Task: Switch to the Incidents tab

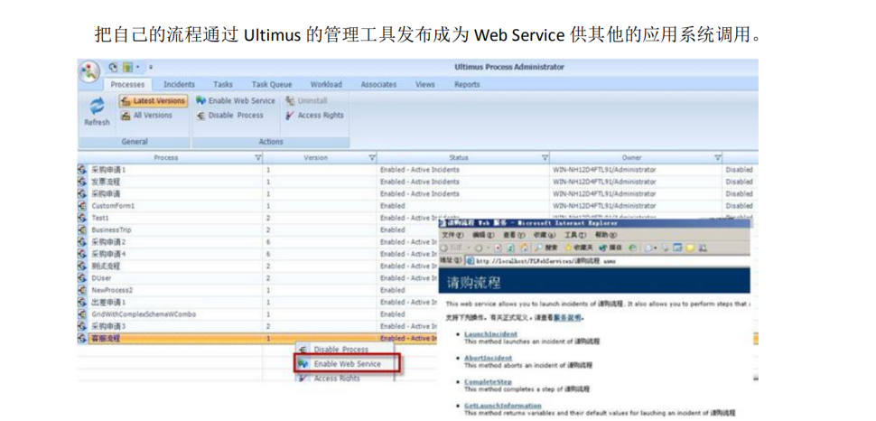Action: click(x=179, y=84)
